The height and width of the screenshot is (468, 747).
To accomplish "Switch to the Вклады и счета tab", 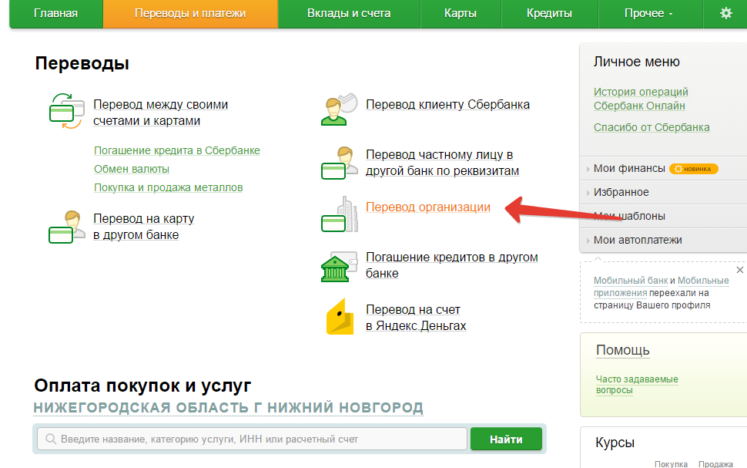I will pyautogui.click(x=348, y=13).
